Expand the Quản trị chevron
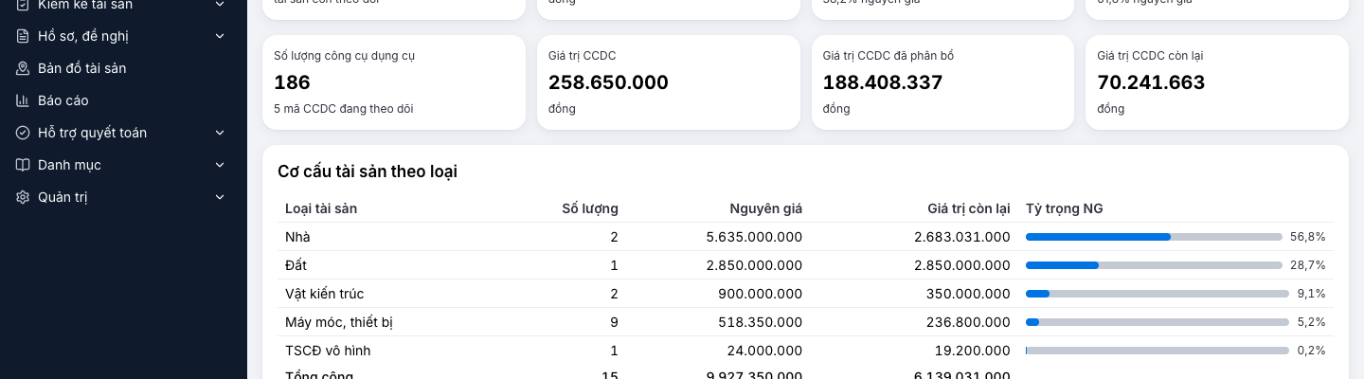Viewport: 1364px width, 379px height. pyautogui.click(x=220, y=197)
